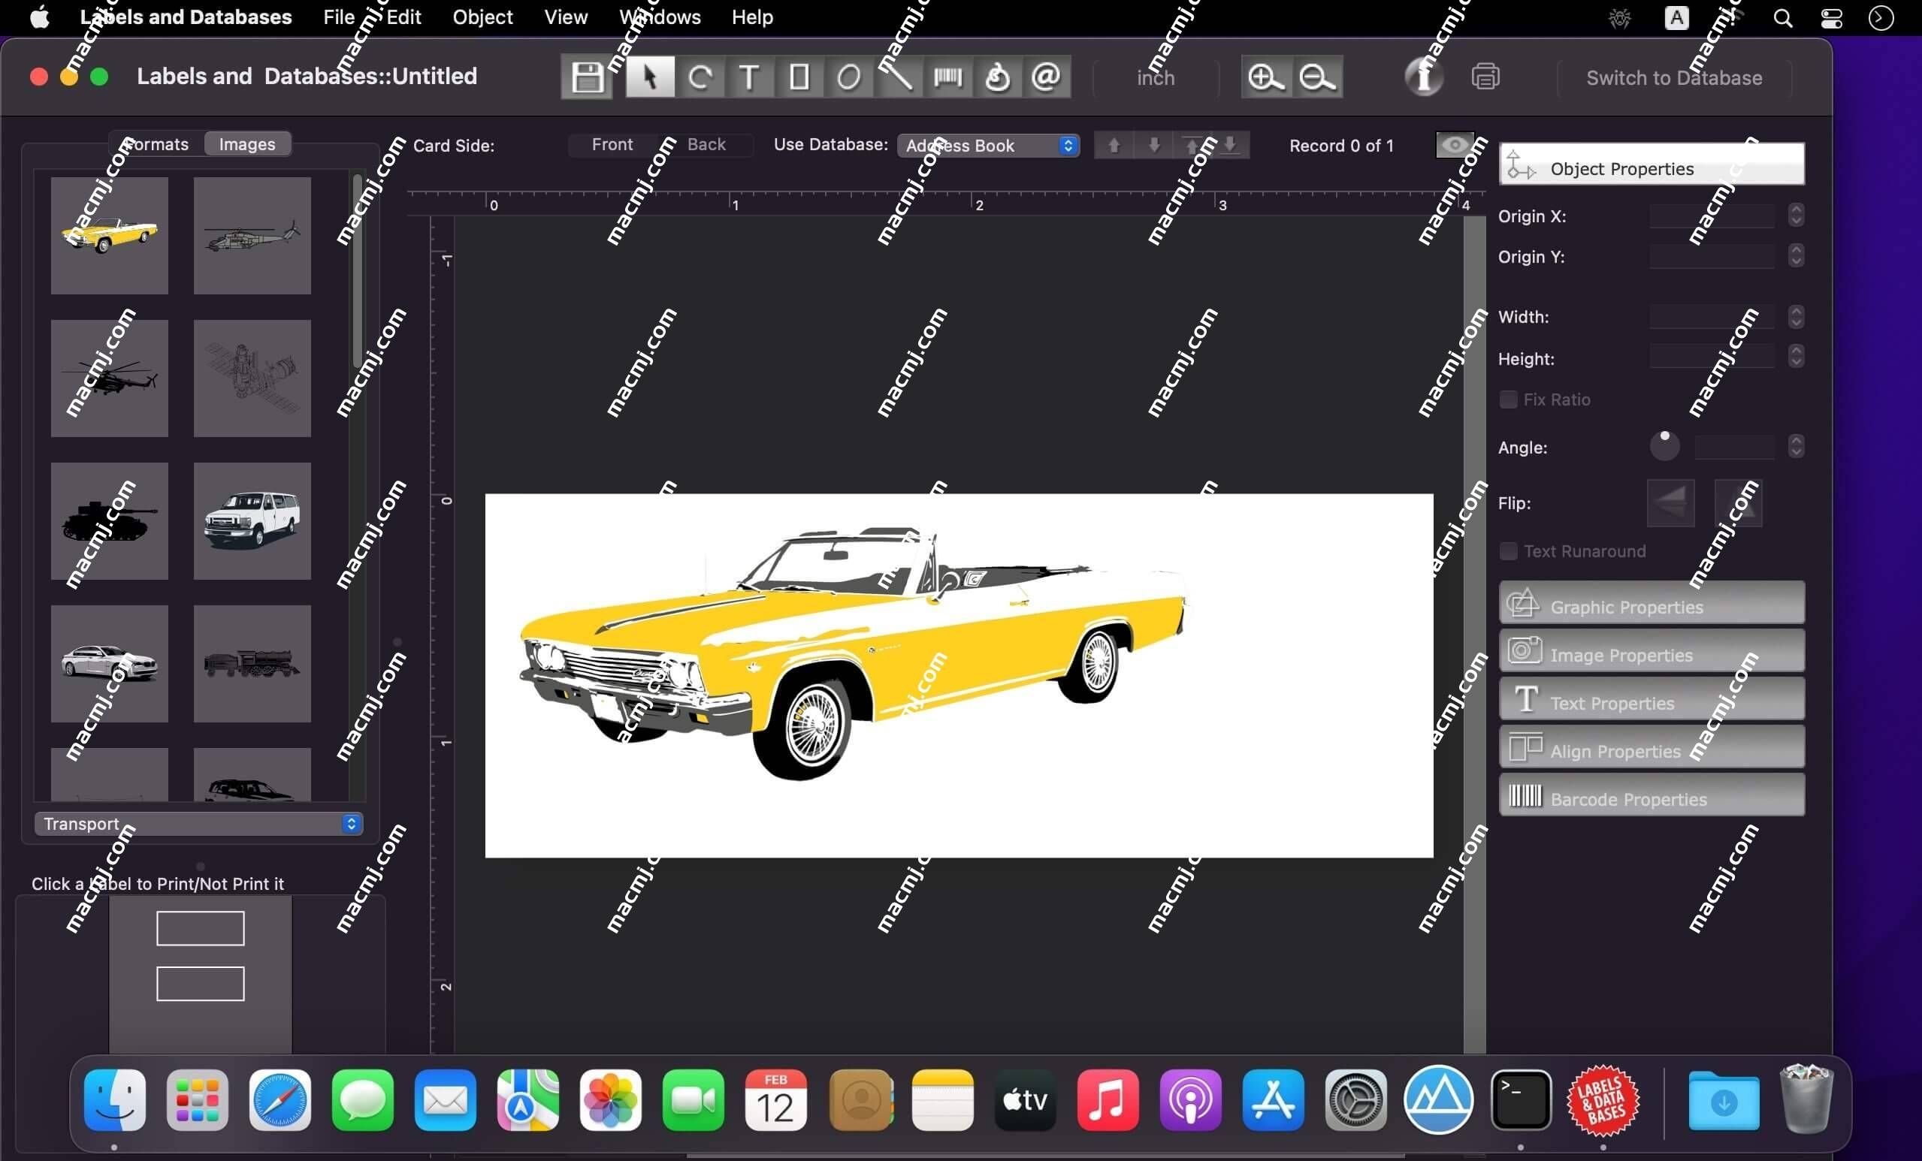The image size is (1922, 1161).
Task: Toggle Text Runaround option
Action: (x=1509, y=552)
